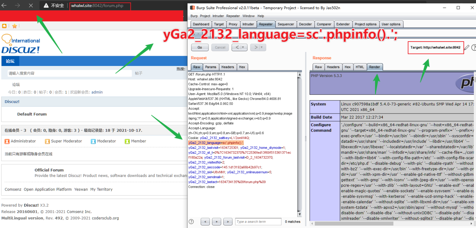Screen dimensions: 476x228
Task: Open the Project menu in Burp
Action: (205, 16)
